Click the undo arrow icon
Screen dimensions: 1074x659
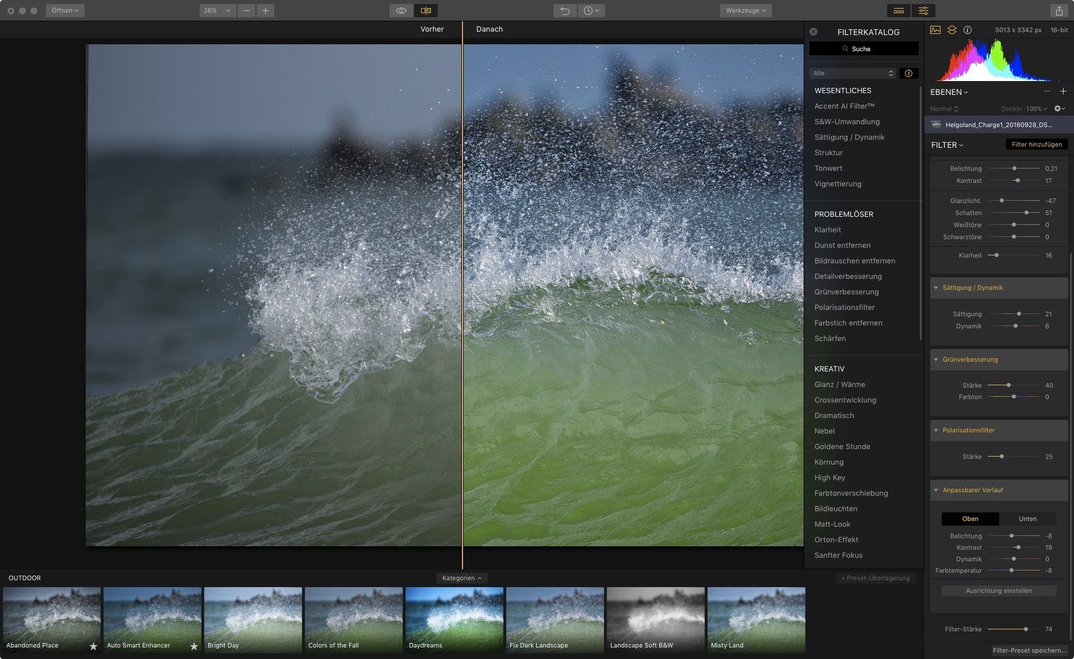(565, 11)
